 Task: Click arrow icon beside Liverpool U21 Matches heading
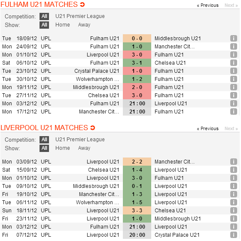point(92,128)
